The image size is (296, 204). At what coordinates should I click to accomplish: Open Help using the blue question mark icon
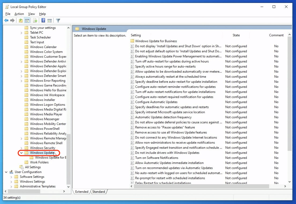[x=43, y=20]
